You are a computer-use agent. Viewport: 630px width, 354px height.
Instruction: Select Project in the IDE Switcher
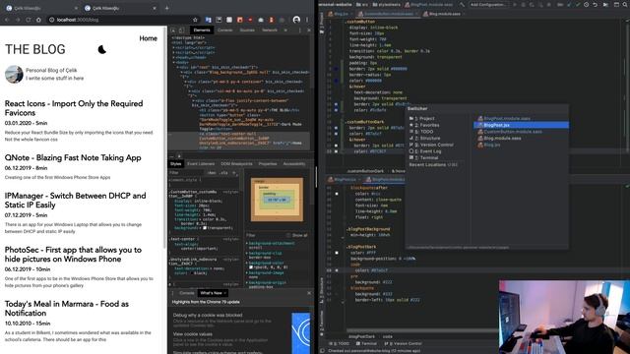422,118
